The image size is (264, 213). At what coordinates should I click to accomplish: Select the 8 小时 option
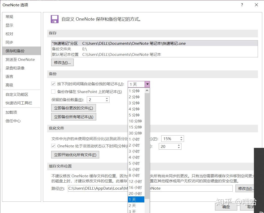tap(136, 176)
